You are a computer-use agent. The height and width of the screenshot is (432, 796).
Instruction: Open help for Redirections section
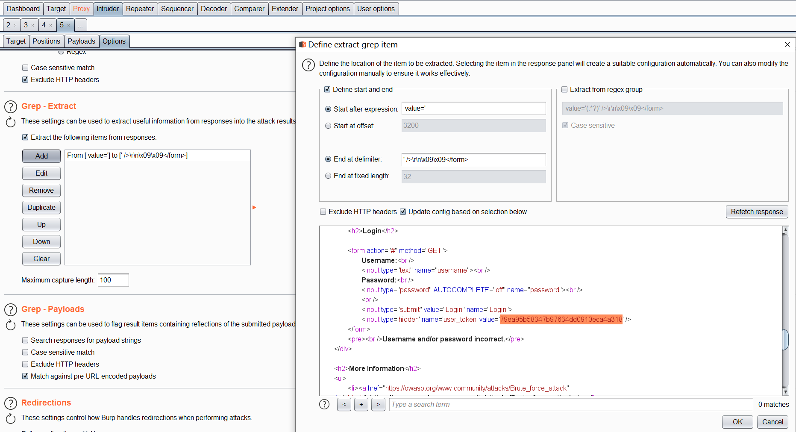click(x=11, y=403)
